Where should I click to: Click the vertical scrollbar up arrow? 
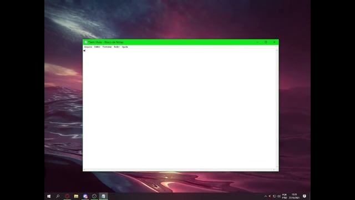tap(277, 50)
